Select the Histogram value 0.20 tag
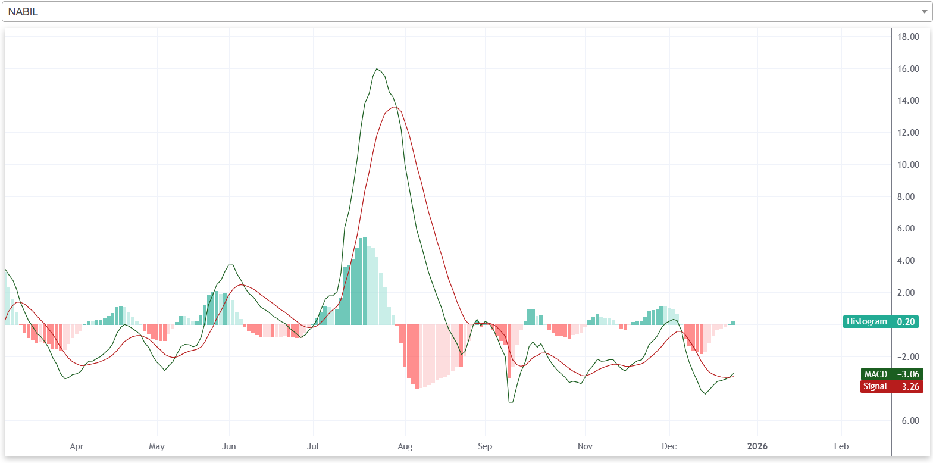933x463 pixels. pos(905,321)
